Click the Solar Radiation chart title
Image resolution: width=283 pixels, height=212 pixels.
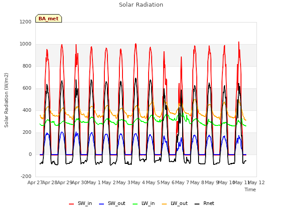pos(141,5)
